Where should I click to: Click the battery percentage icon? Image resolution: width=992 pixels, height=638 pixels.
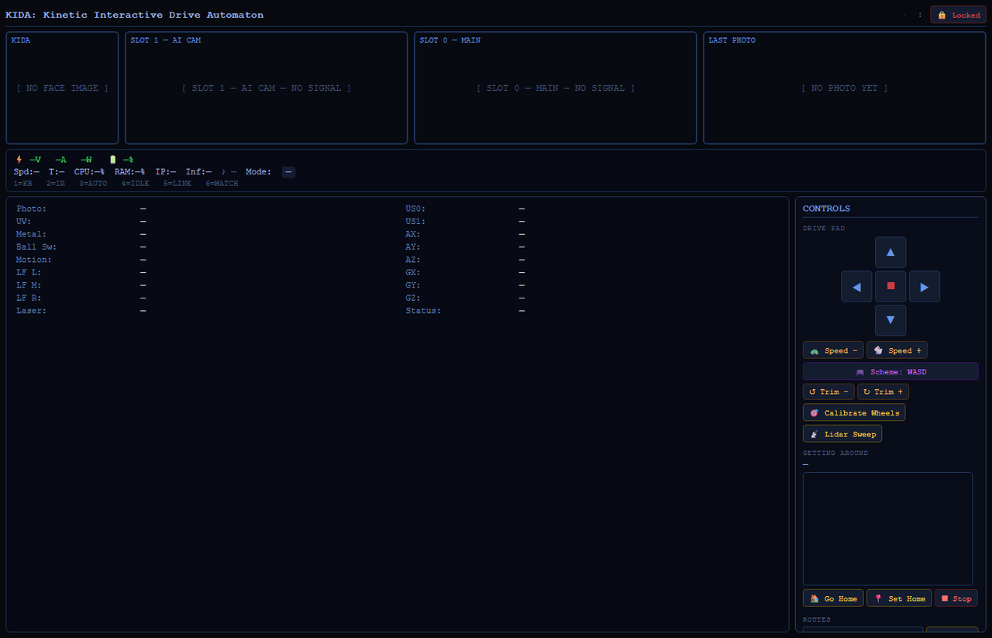pos(112,159)
